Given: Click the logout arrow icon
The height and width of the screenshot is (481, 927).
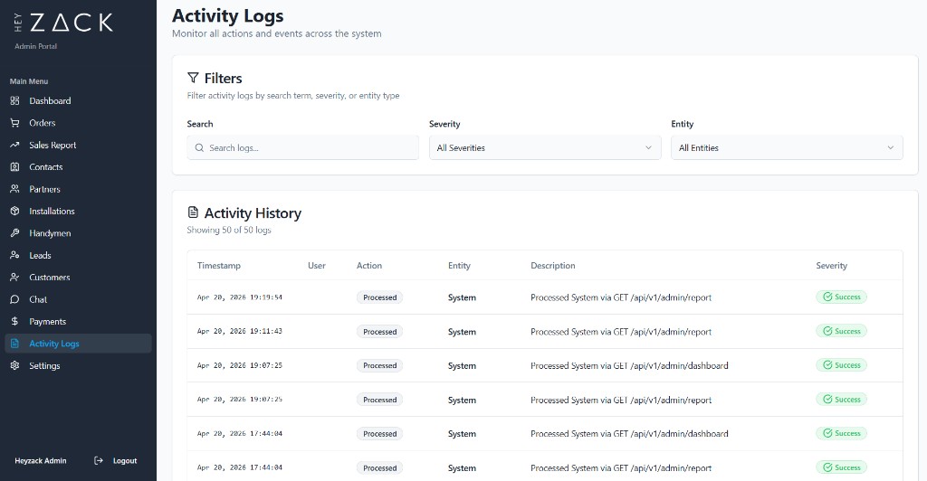Looking at the screenshot, I should click(99, 461).
